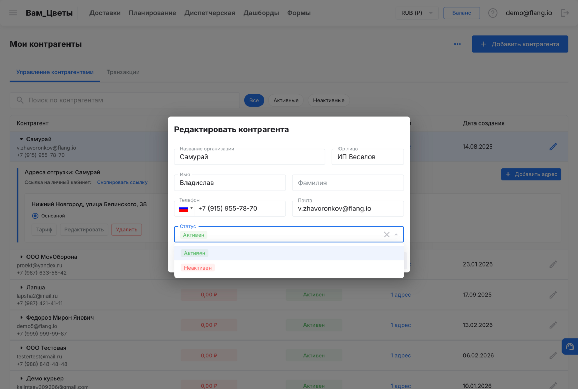Image resolution: width=578 pixels, height=389 pixels.
Task: Clear status field with the X icon
Action: [386, 234]
